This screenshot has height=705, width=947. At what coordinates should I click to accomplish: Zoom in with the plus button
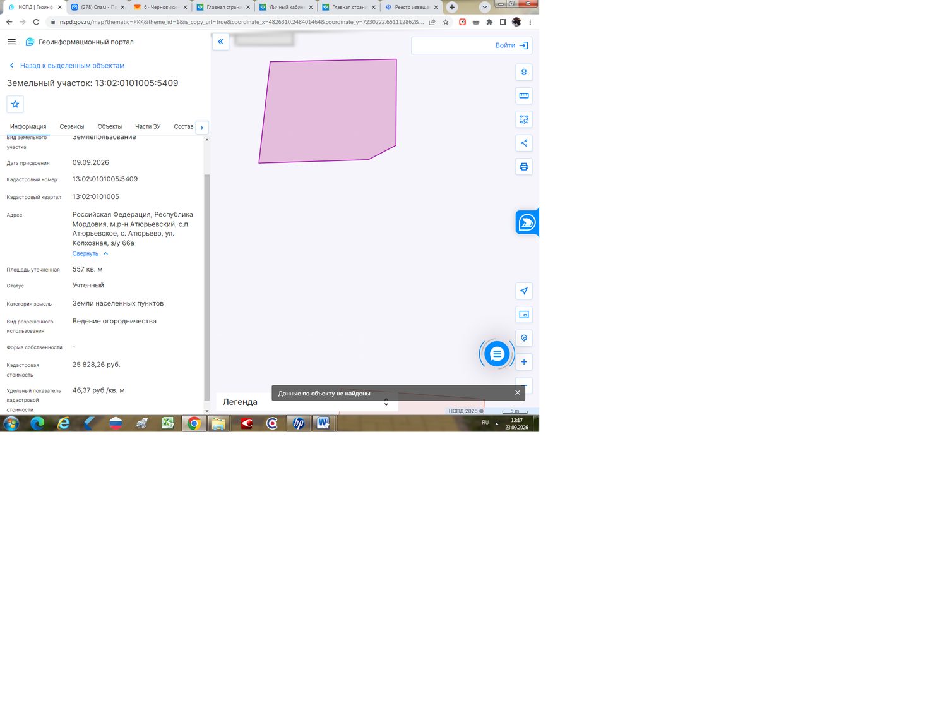click(x=524, y=362)
